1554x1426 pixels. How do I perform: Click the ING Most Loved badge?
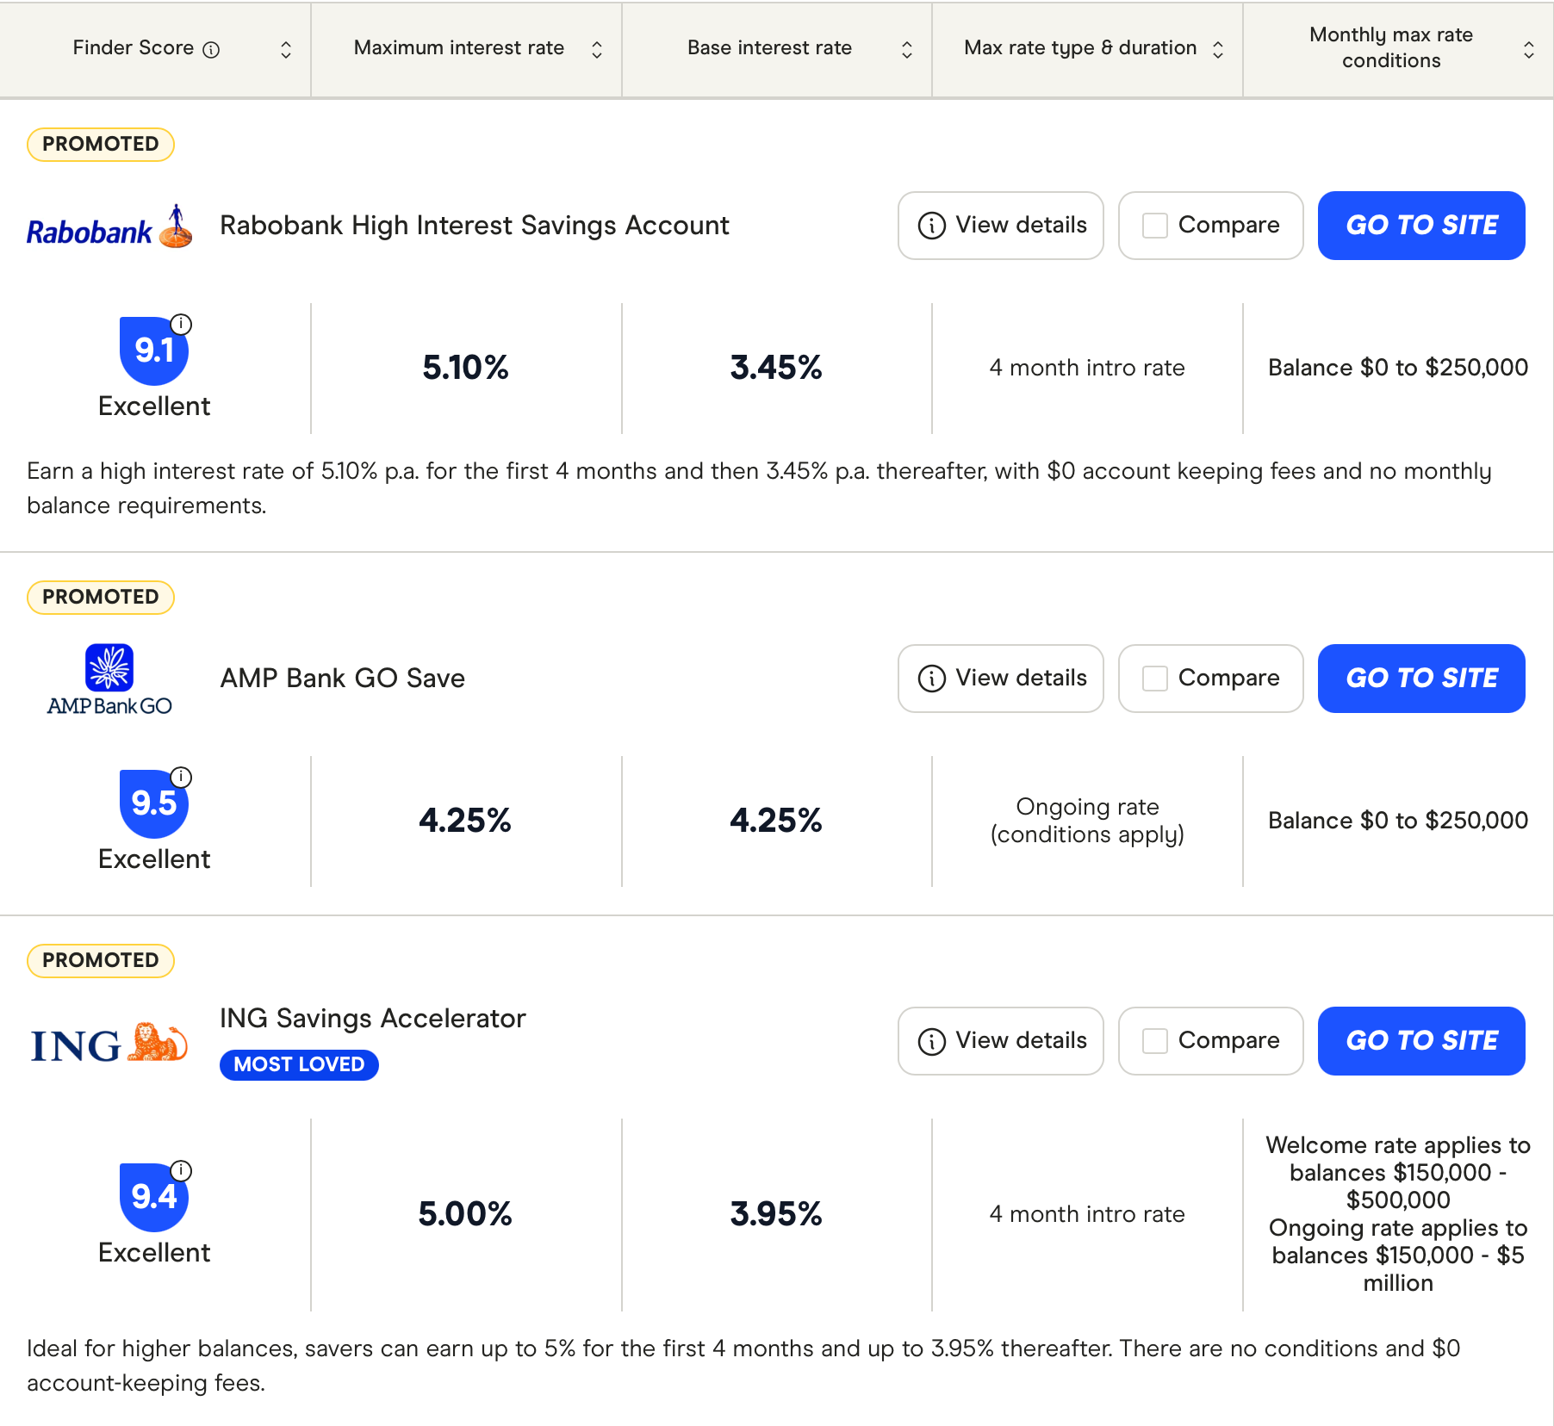click(299, 1065)
